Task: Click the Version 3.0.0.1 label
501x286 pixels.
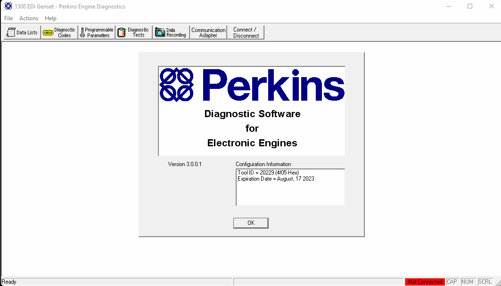Action: [185, 164]
